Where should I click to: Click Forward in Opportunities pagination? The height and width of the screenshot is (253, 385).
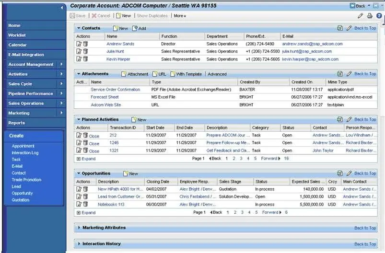tap(271, 212)
